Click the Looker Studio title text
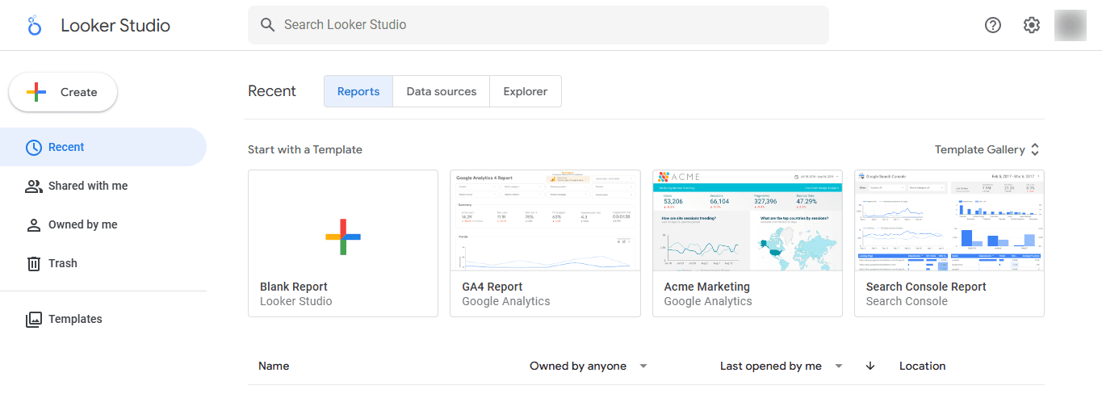This screenshot has width=1102, height=419. pyautogui.click(x=115, y=25)
